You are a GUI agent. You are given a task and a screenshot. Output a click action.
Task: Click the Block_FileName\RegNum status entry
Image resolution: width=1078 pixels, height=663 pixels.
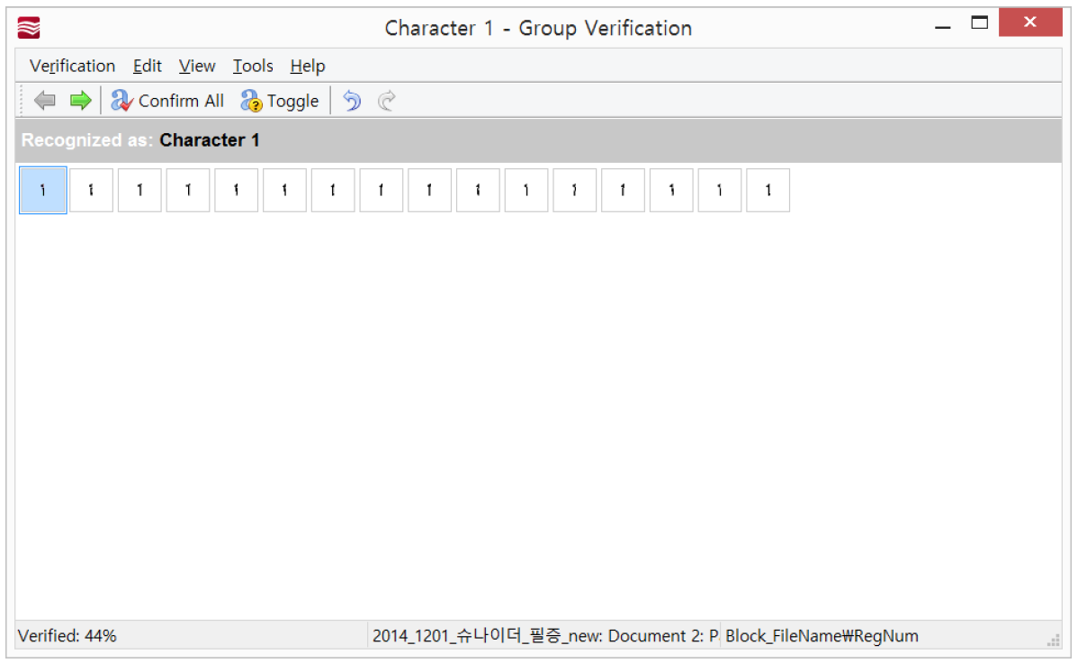click(x=822, y=636)
